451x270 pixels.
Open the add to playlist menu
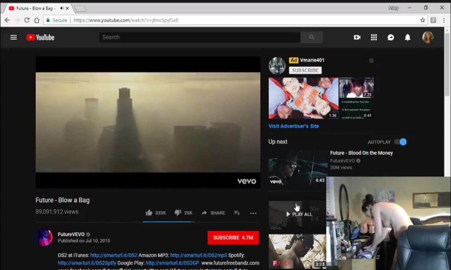(237, 213)
